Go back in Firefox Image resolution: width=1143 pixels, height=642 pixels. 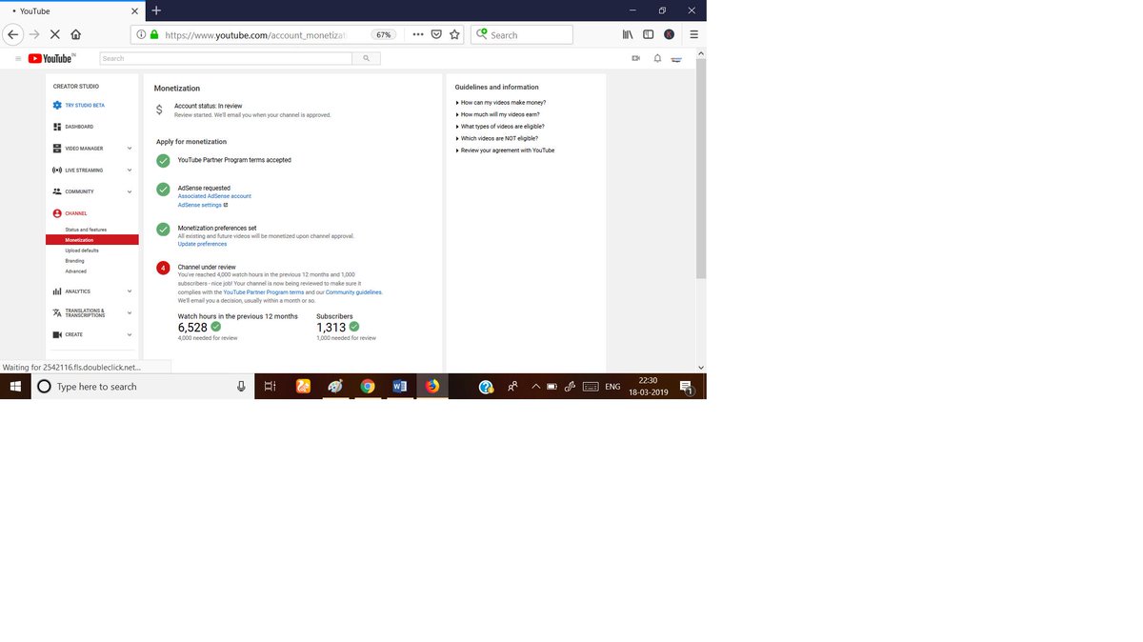click(12, 34)
